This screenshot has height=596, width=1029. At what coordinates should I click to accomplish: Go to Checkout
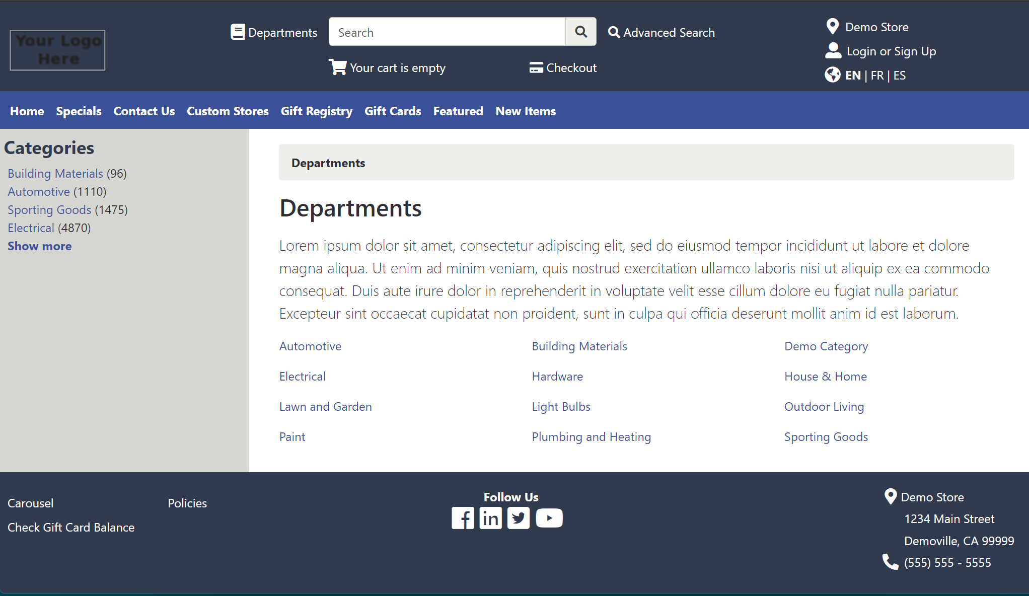[x=563, y=68]
